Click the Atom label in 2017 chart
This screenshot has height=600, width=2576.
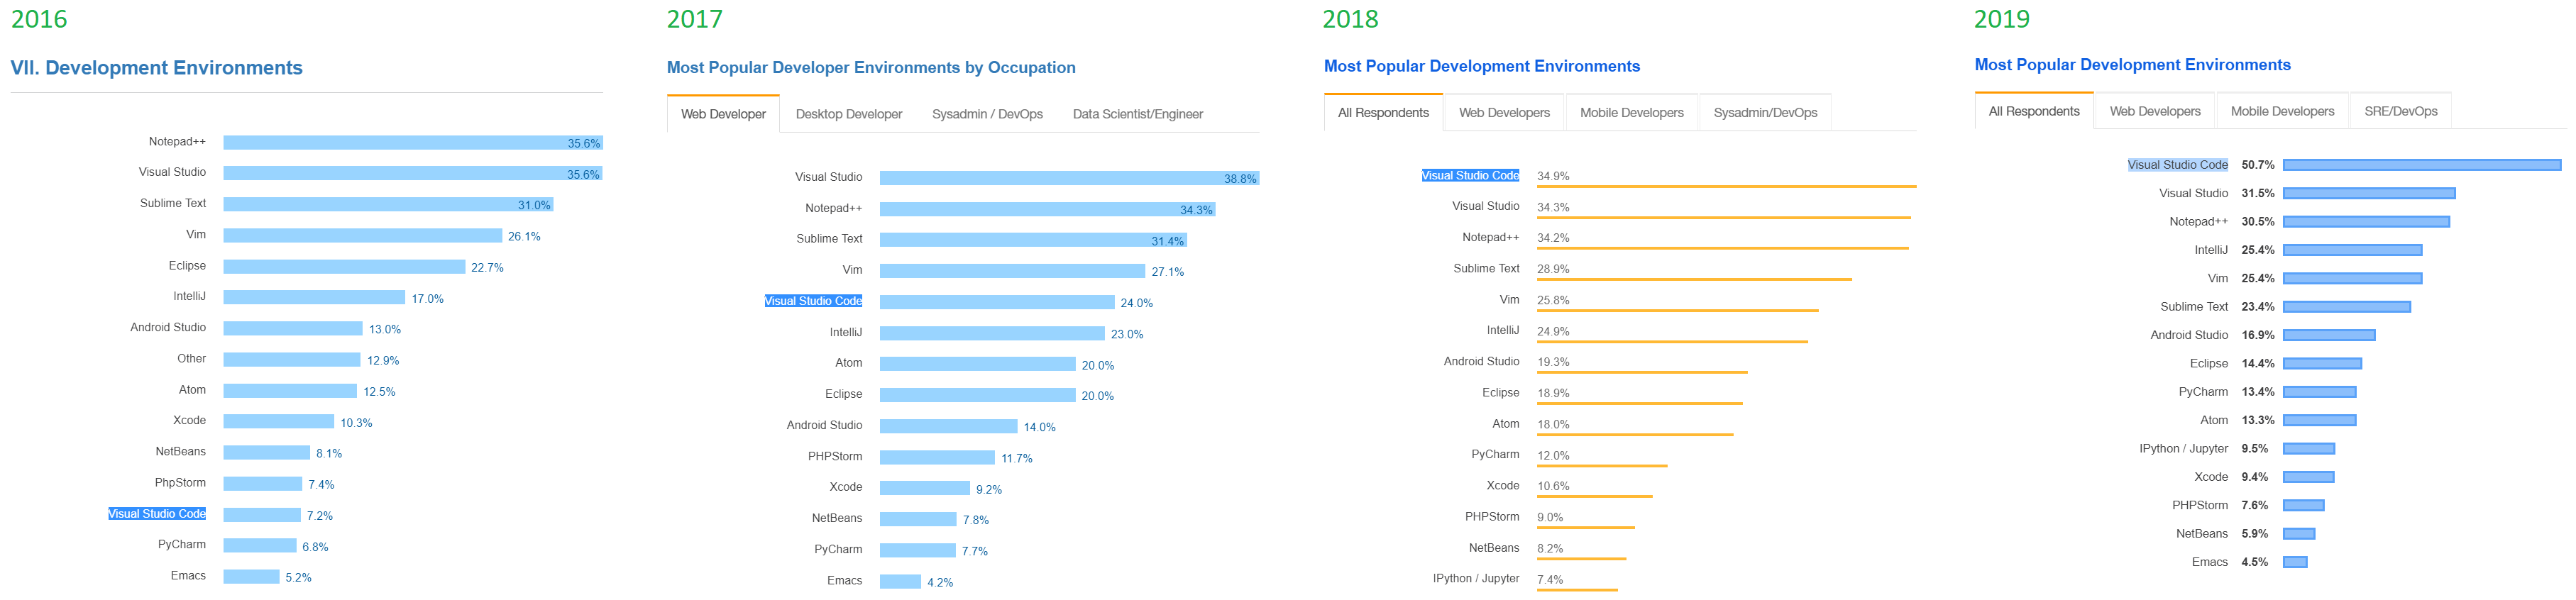tap(848, 363)
